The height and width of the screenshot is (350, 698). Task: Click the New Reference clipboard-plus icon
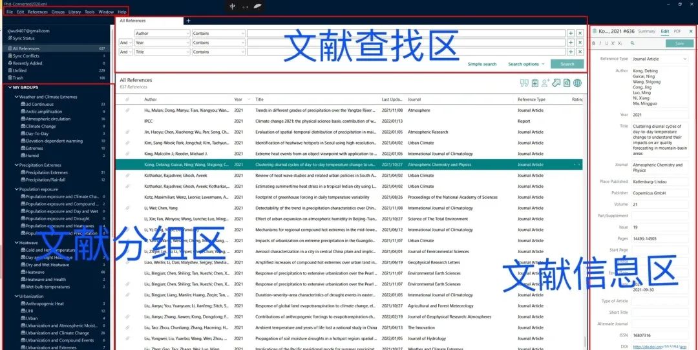click(535, 83)
